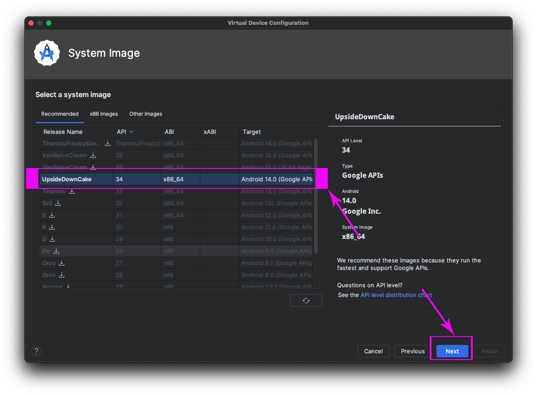Click the Android 9.0 target cell
The width and height of the screenshot is (537, 395).
tap(276, 251)
